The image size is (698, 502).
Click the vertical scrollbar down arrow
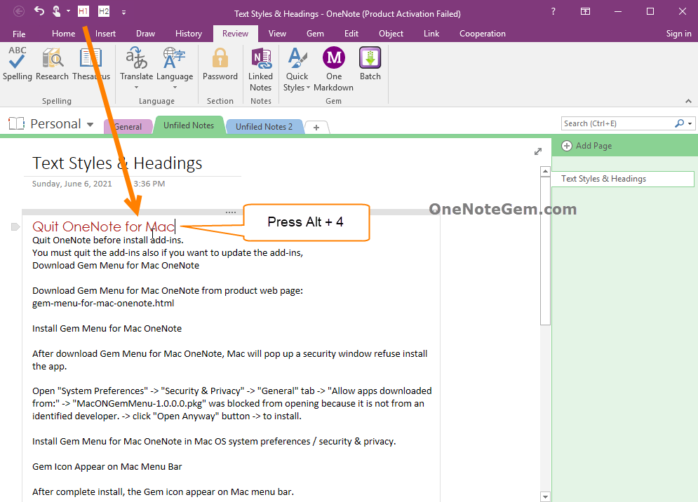545,496
